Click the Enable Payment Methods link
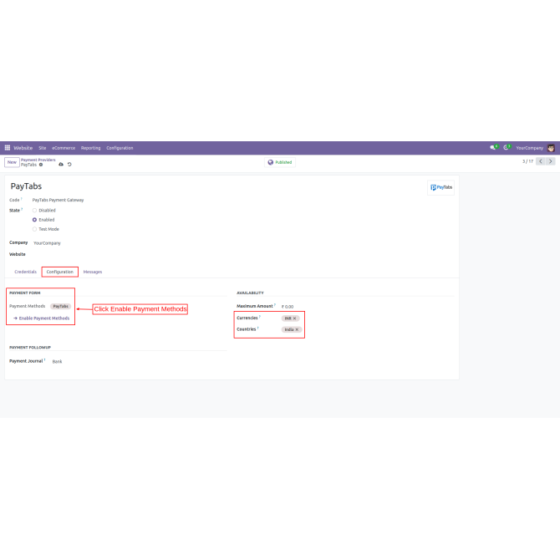Screen dimensions: 560x560 [42, 318]
